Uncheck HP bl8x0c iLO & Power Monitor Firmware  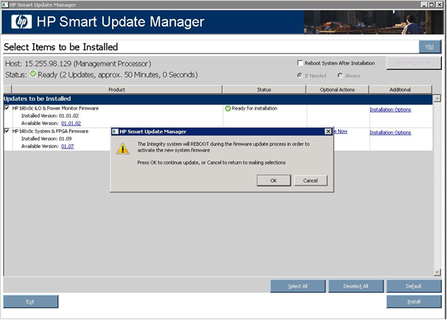pyautogui.click(x=7, y=108)
